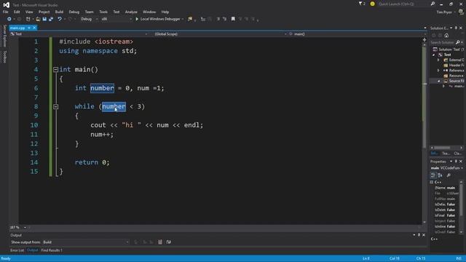Click the Save toolbar icon
Viewport: 466px width, 262px height.
44,19
